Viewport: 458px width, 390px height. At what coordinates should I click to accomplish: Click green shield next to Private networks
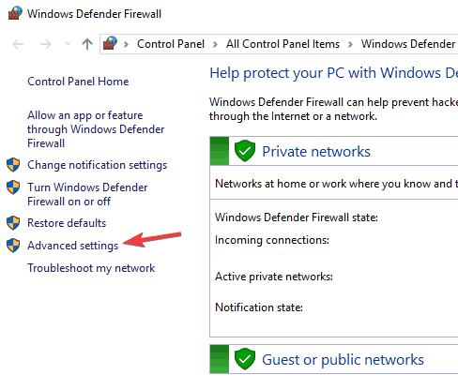[245, 151]
